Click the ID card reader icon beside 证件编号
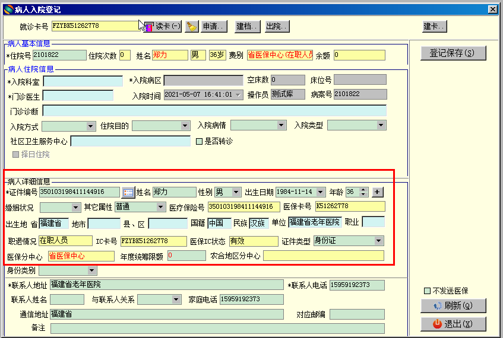 pyautogui.click(x=128, y=192)
